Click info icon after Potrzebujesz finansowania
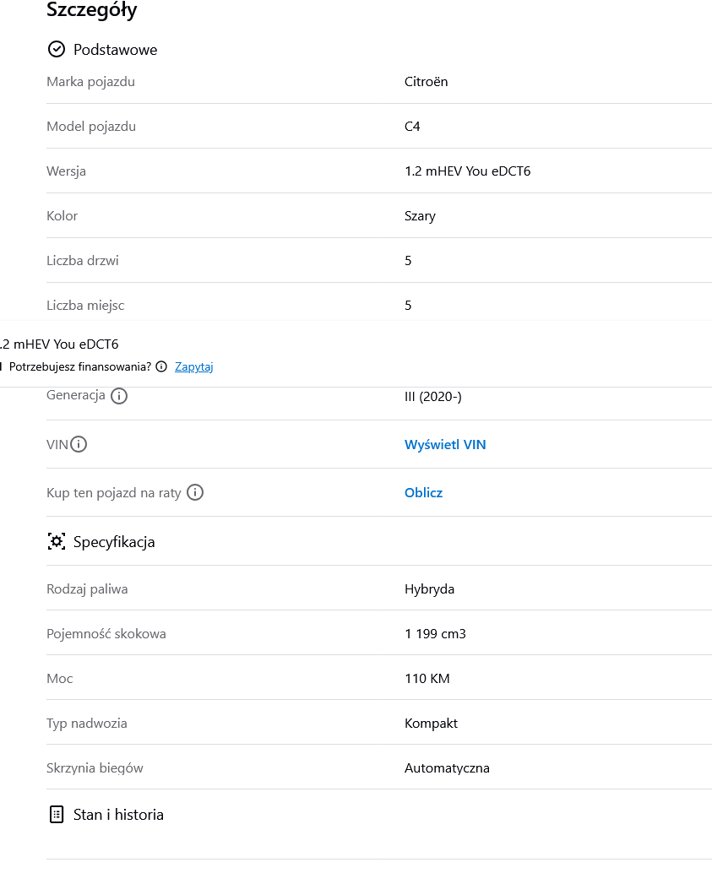Viewport: 712px width, 873px height. point(161,367)
